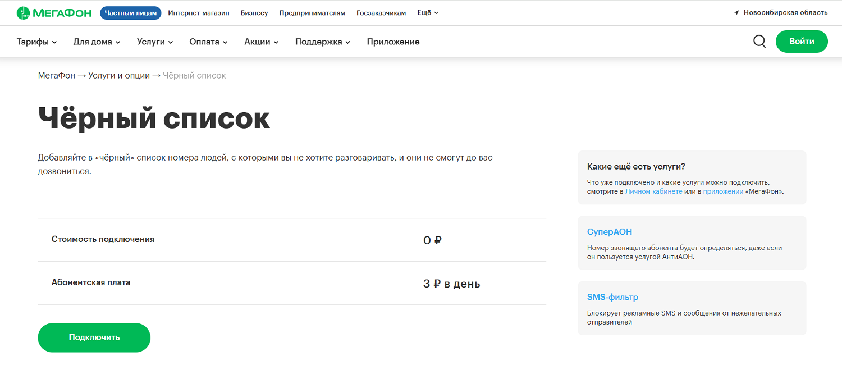Follow the Личном кабинете link

point(654,191)
